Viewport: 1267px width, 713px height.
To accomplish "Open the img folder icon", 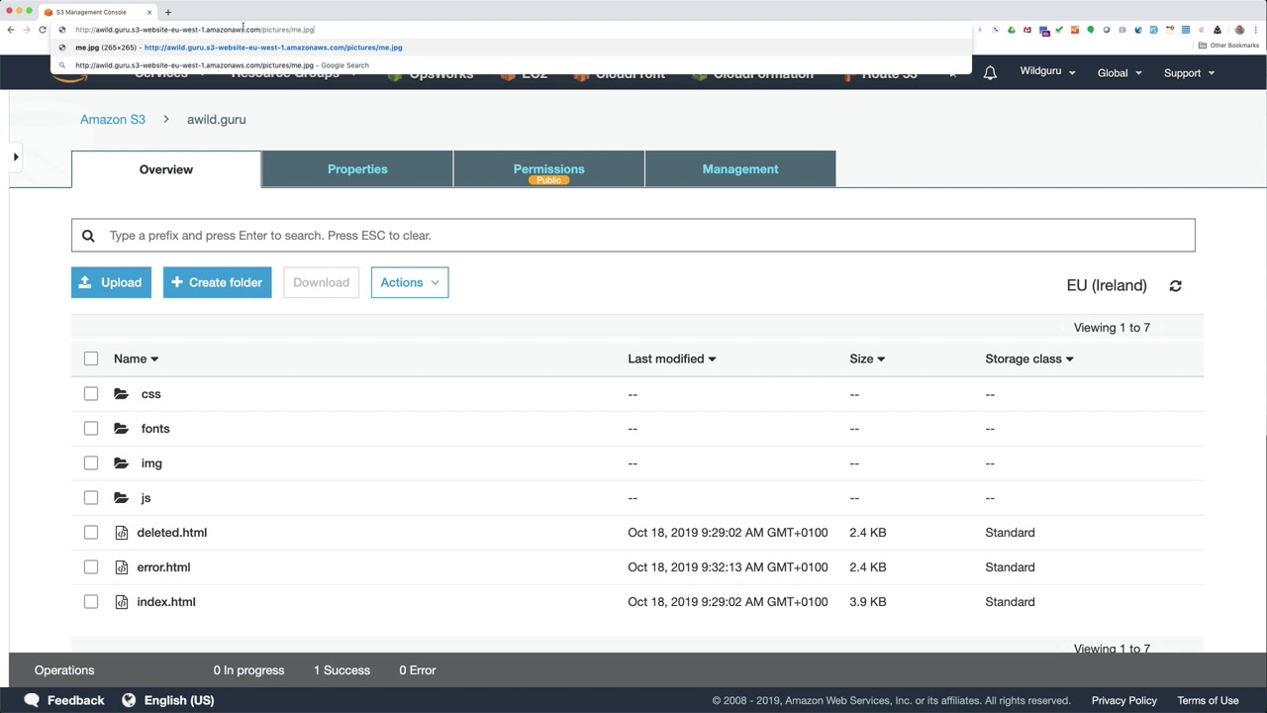I will [121, 463].
